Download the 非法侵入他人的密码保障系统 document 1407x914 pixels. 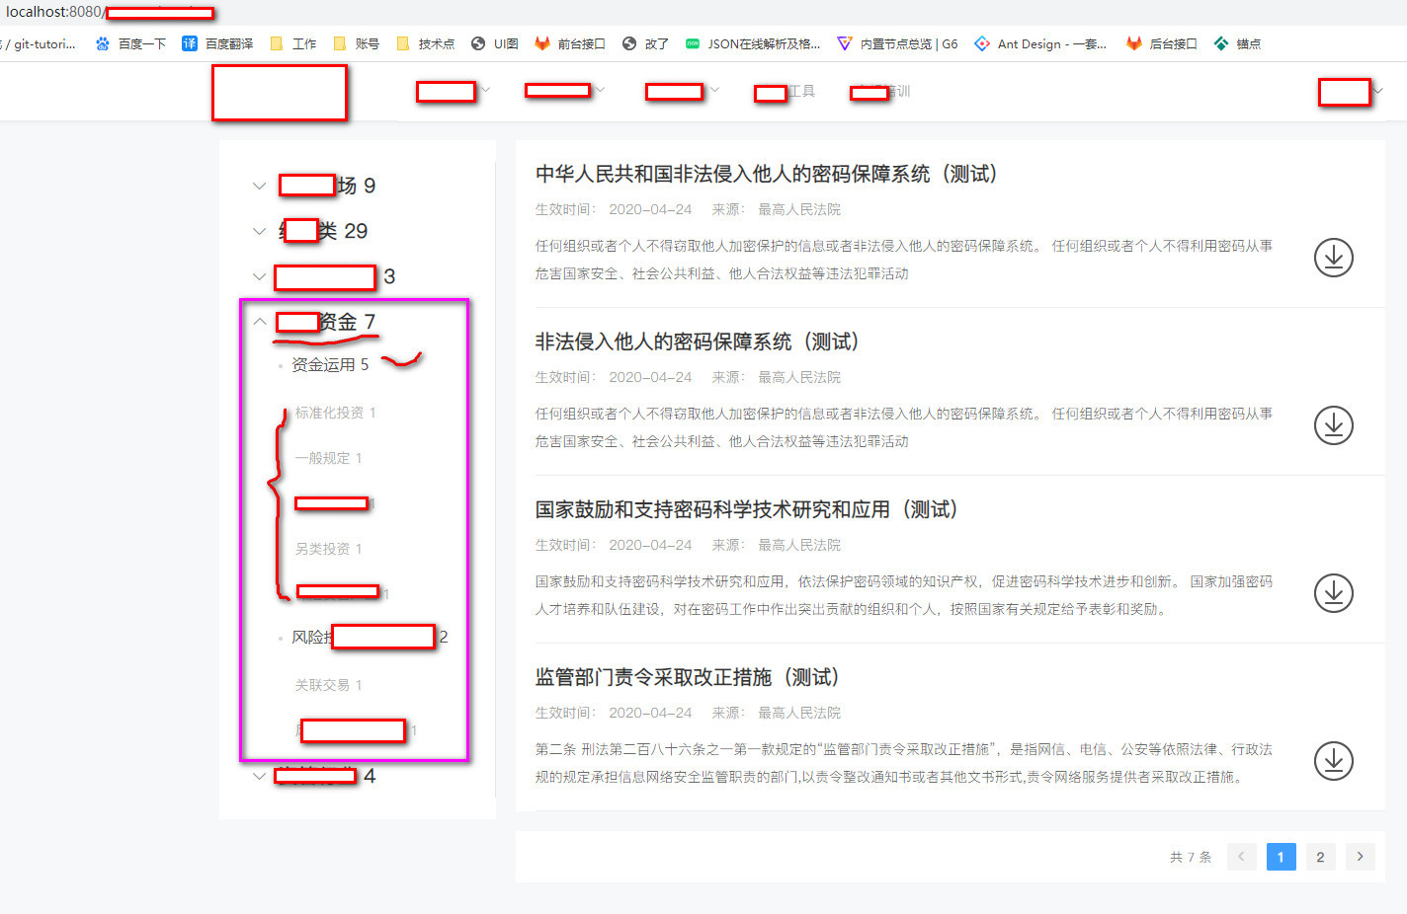point(1334,425)
